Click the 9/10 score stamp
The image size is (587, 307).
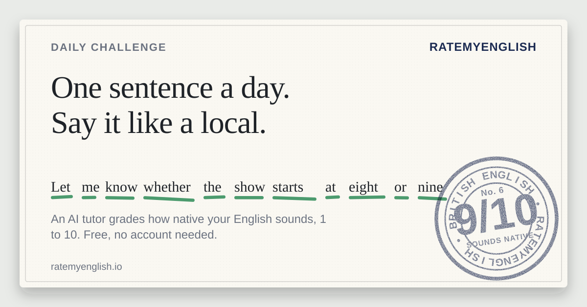click(x=496, y=219)
